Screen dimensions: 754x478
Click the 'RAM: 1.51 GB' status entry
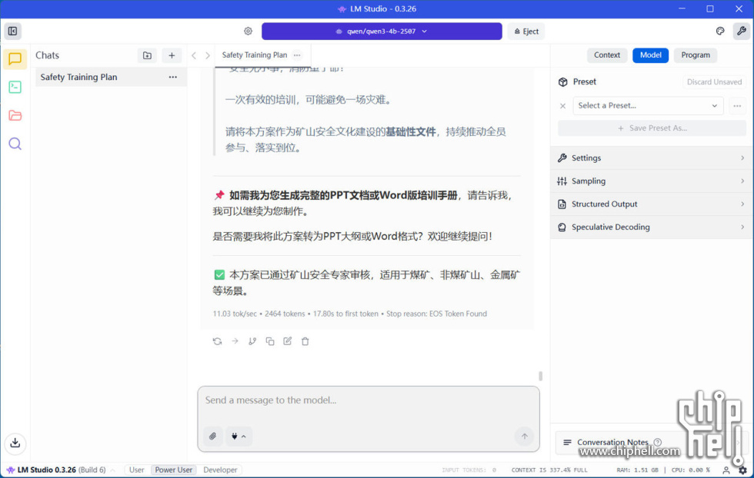637,470
